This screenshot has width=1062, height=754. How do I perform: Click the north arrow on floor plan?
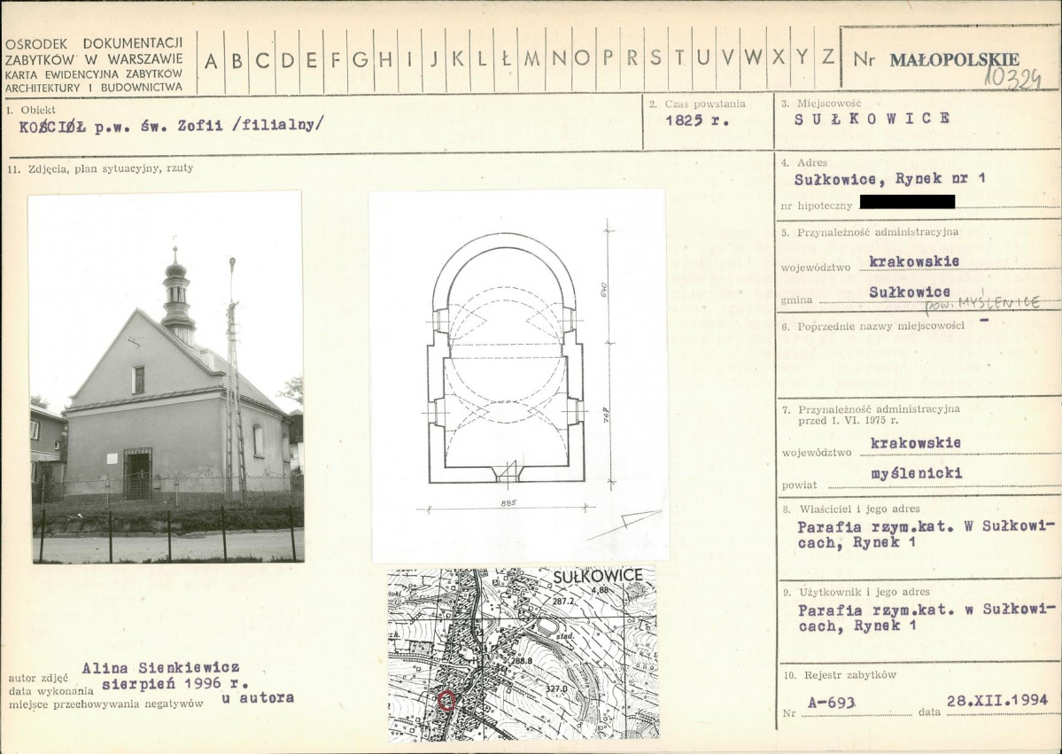click(624, 525)
